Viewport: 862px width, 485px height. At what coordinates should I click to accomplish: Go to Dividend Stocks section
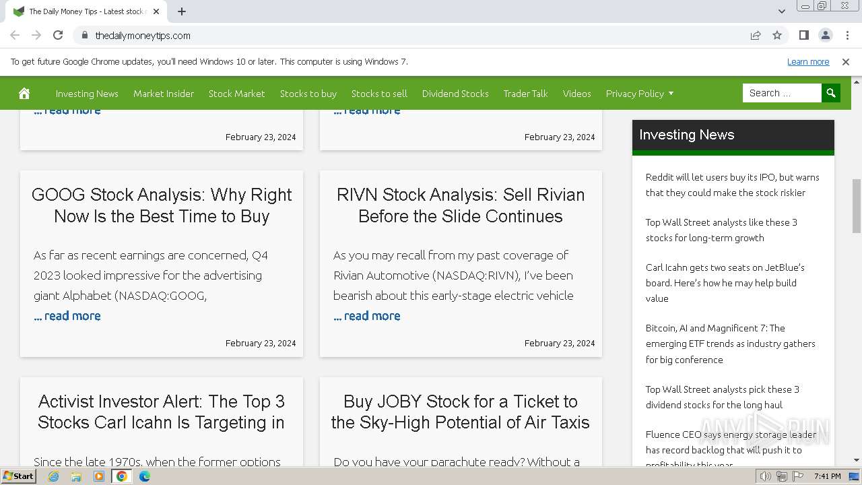pos(455,94)
